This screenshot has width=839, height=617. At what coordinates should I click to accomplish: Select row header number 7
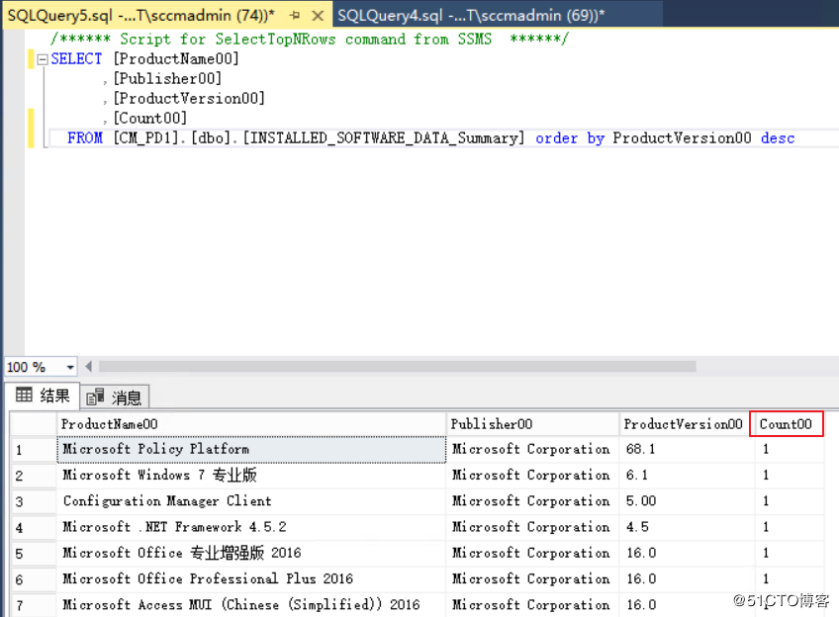(34, 605)
